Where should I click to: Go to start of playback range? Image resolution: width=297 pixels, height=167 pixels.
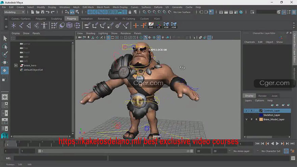click(257, 143)
